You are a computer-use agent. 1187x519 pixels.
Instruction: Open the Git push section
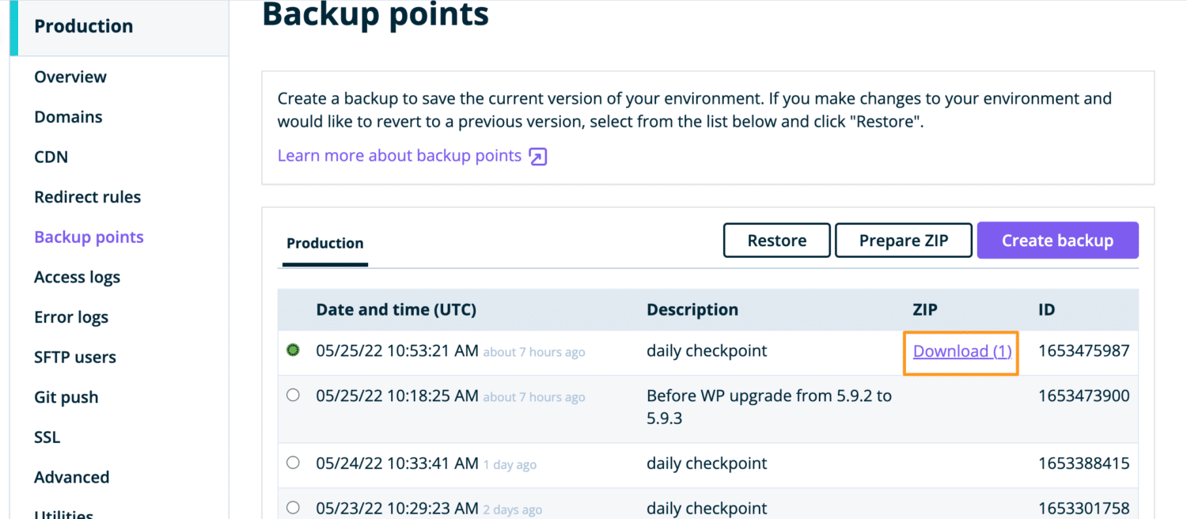pos(66,396)
